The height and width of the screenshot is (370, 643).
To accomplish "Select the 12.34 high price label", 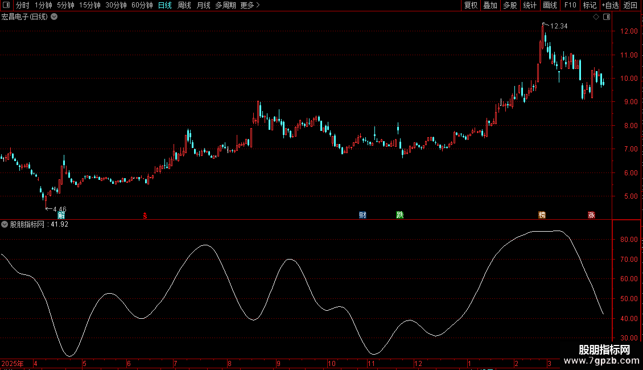I will point(559,26).
